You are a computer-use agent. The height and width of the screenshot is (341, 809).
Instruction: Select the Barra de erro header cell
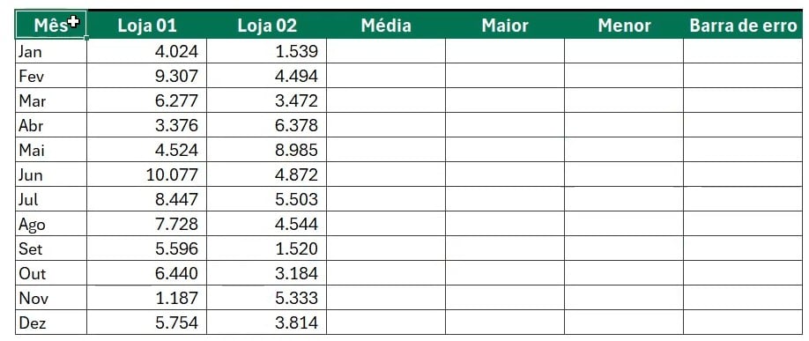click(743, 25)
